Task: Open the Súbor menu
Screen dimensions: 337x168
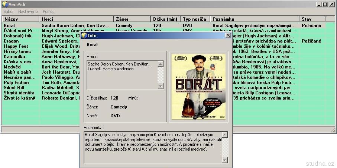Action: click(x=9, y=11)
